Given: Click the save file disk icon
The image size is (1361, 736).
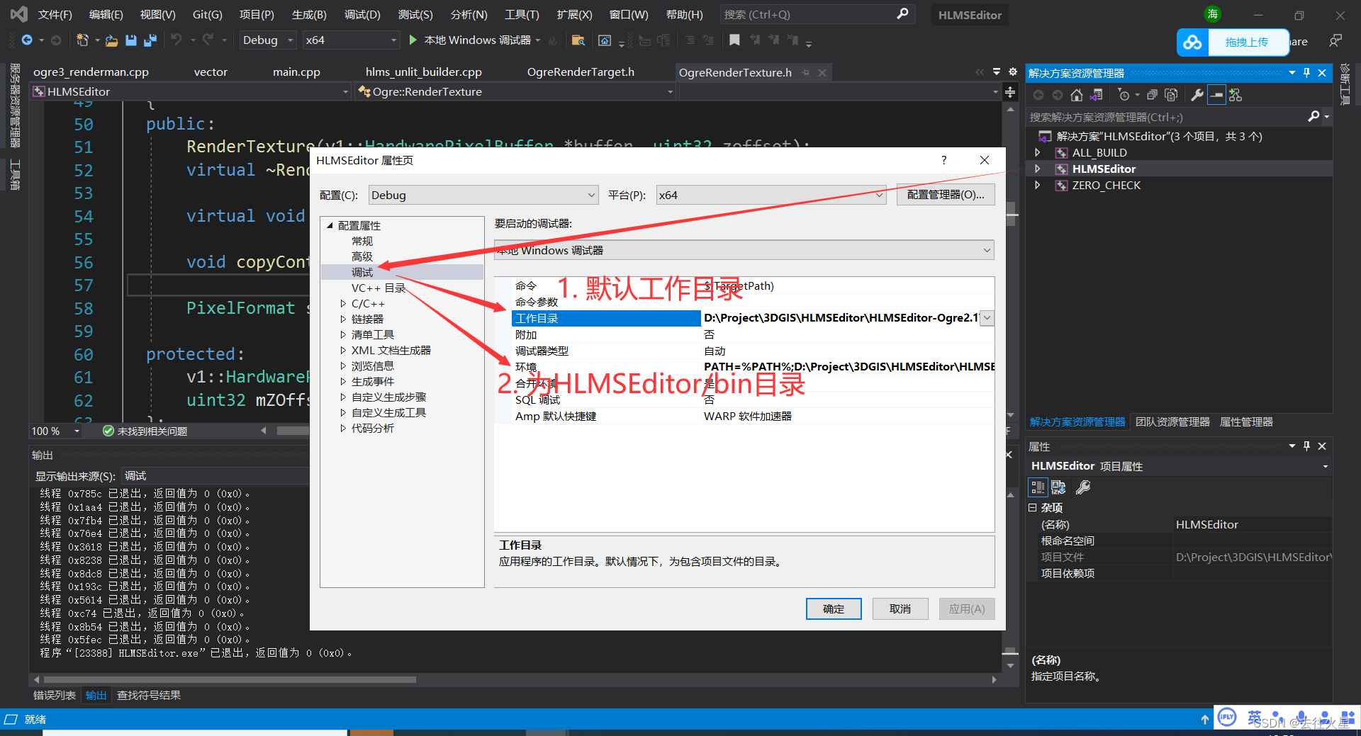Looking at the screenshot, I should pyautogui.click(x=131, y=40).
